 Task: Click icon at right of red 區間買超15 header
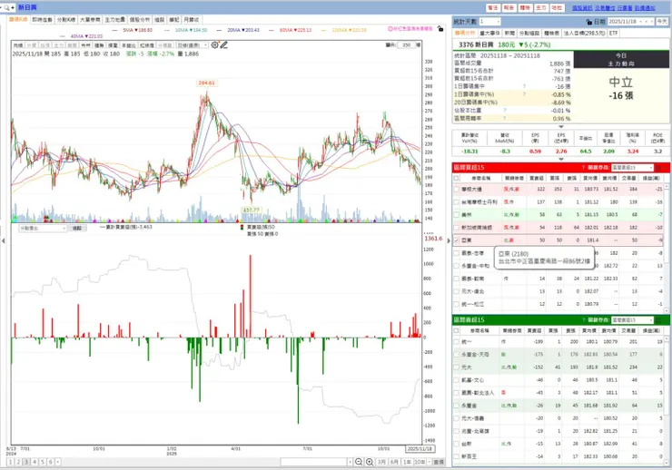[x=658, y=167]
